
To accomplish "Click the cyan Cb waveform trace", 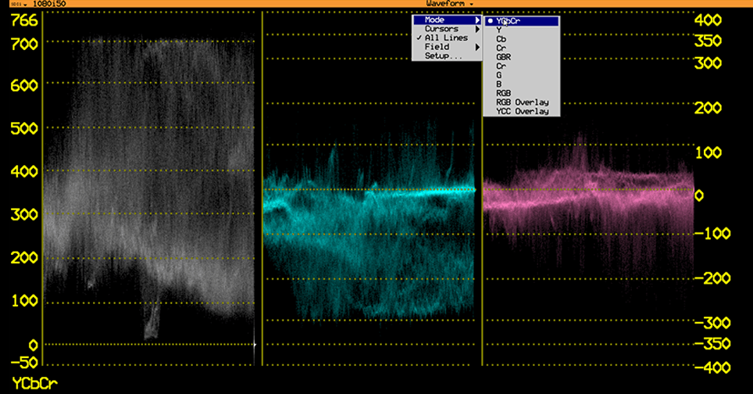I will coord(369,231).
